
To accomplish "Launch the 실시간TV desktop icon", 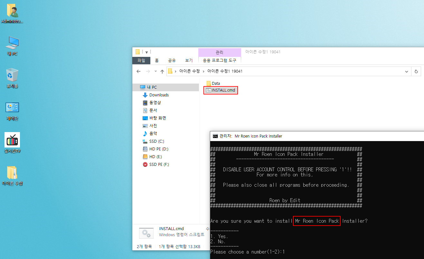I will tap(12, 143).
